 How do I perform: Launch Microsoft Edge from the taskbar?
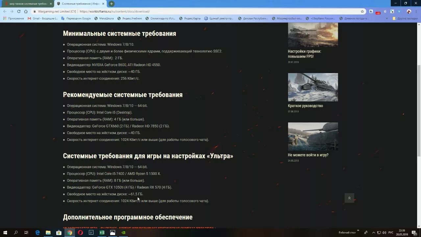[x=37, y=232]
